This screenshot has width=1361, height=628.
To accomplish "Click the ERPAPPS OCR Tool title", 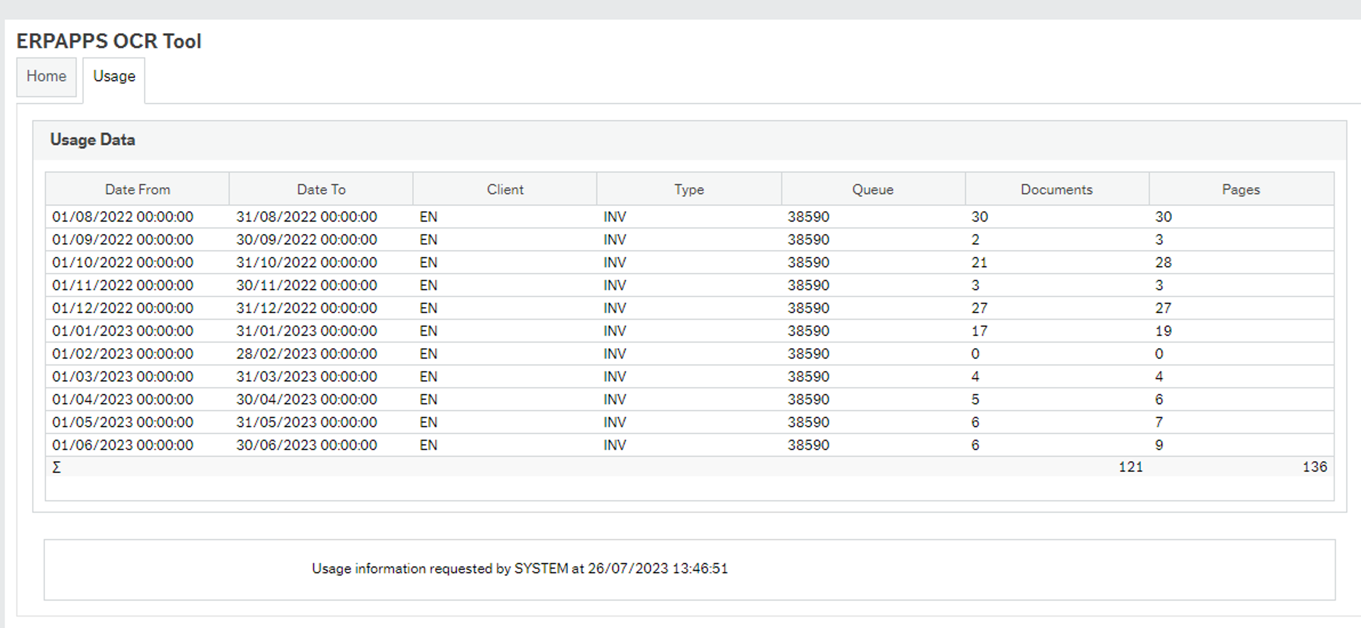I will [108, 41].
